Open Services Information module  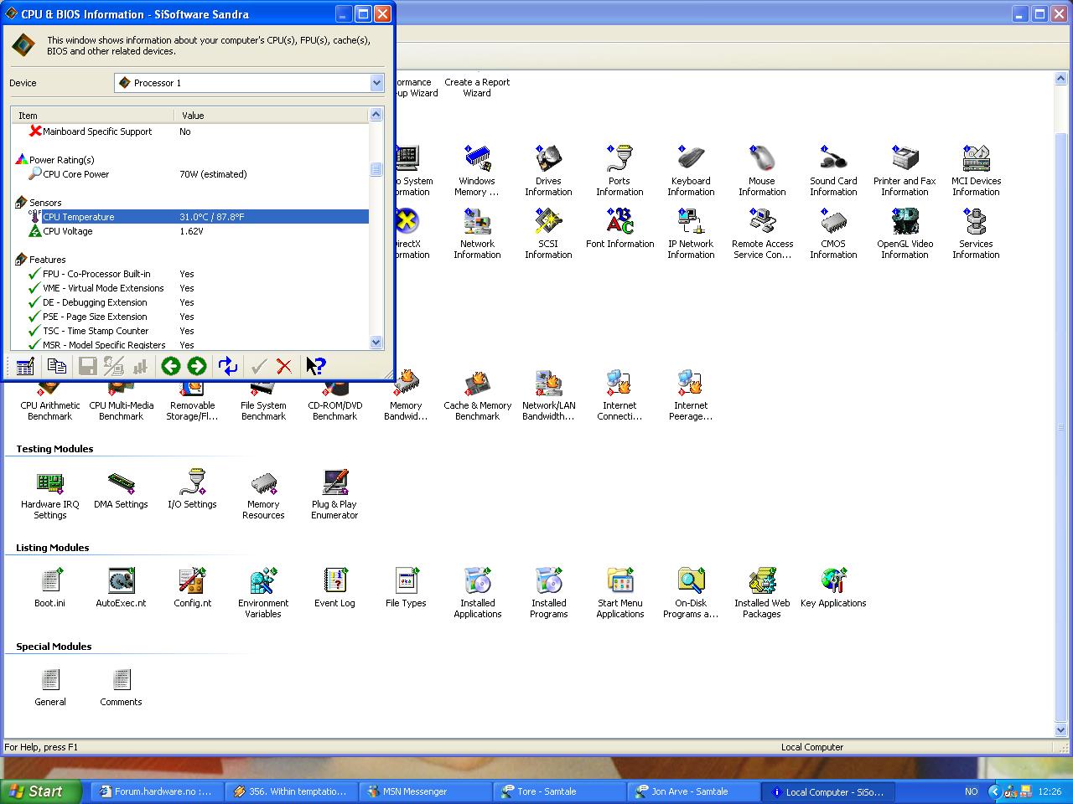click(976, 233)
